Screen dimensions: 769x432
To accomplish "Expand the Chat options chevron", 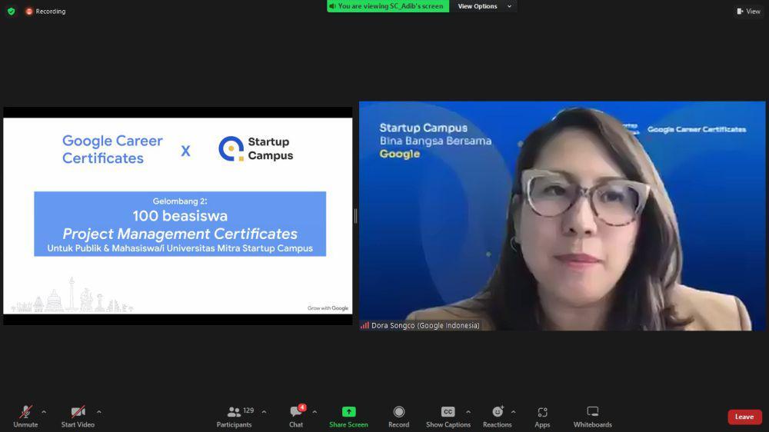I will (x=315, y=412).
